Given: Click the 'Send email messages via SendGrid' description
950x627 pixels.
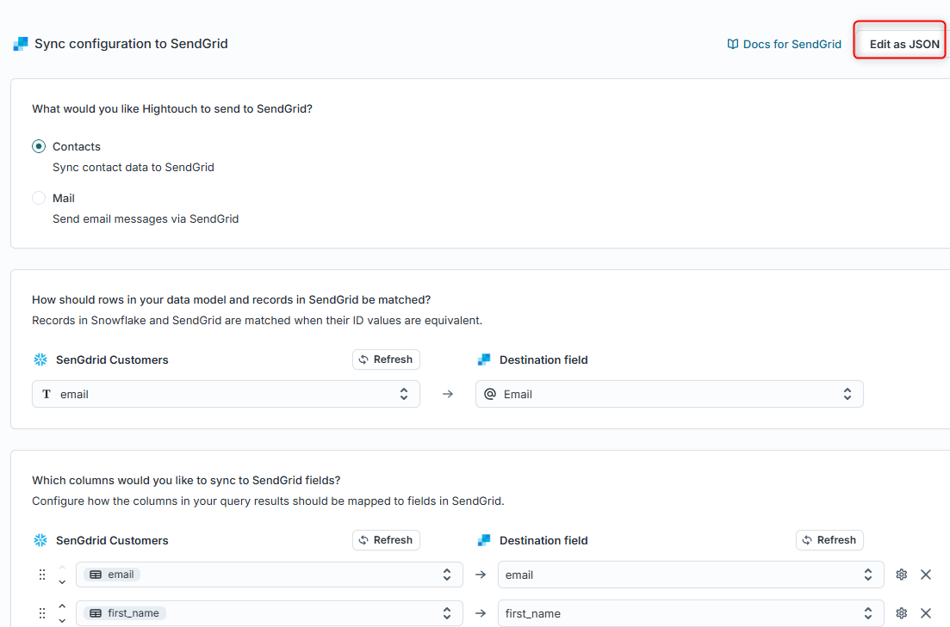Looking at the screenshot, I should (x=146, y=218).
